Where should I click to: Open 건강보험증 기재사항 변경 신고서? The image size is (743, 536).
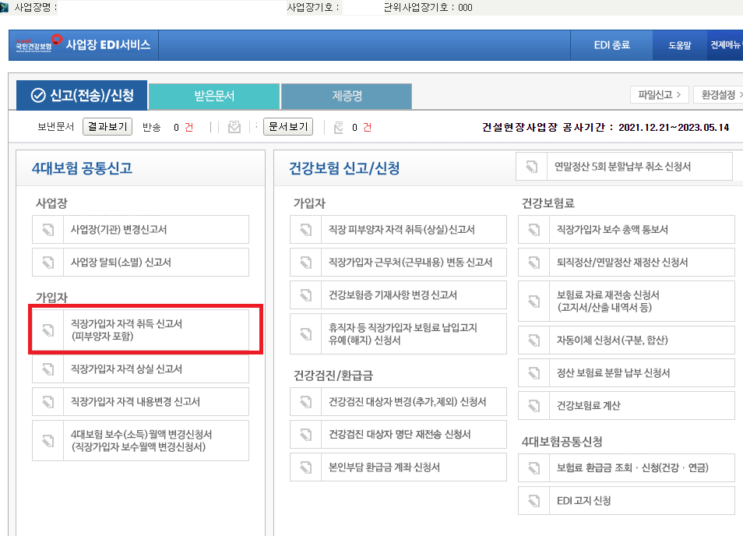398,295
